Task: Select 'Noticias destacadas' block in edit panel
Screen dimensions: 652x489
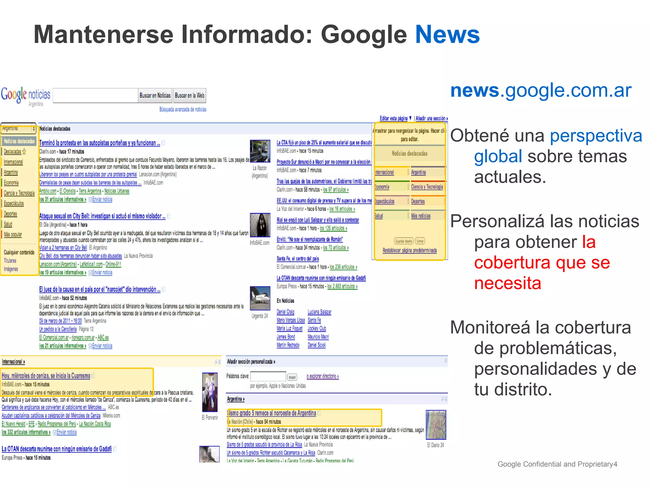Action: (x=410, y=153)
